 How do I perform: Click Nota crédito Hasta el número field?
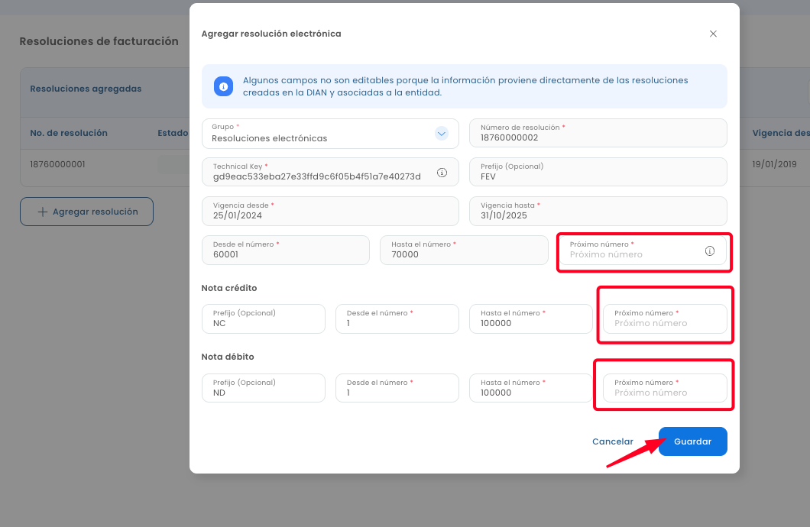(530, 319)
